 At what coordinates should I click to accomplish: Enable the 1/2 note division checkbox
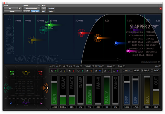click(53, 66)
